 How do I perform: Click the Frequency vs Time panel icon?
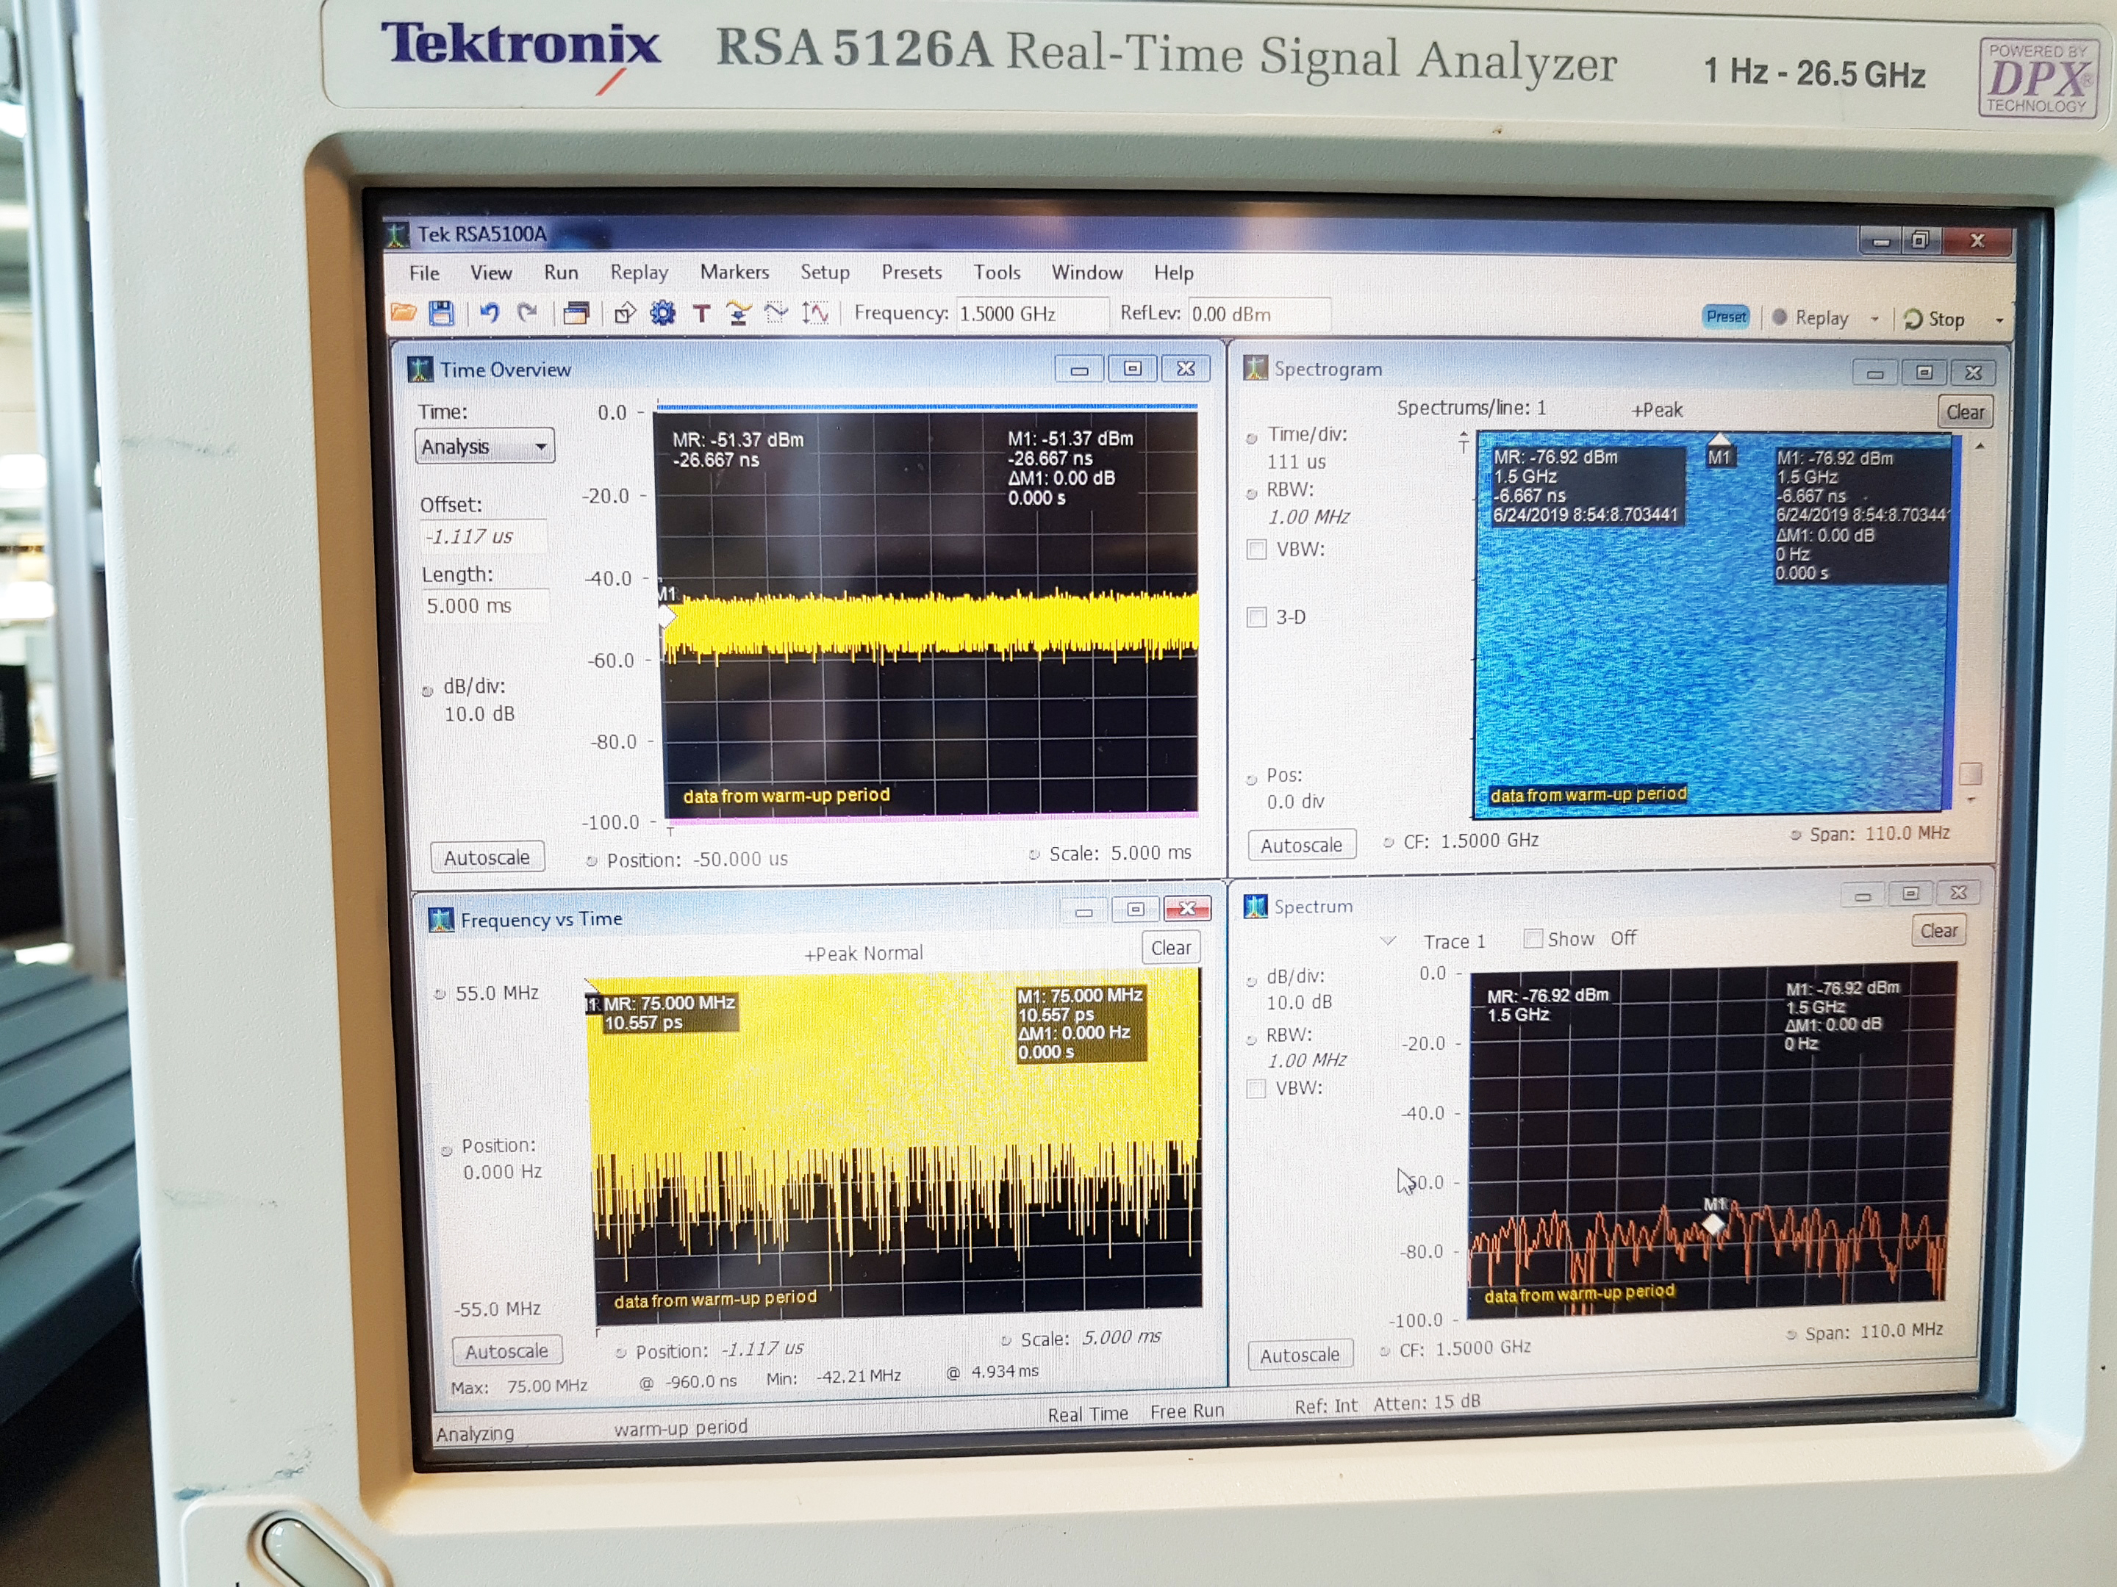pyautogui.click(x=441, y=919)
